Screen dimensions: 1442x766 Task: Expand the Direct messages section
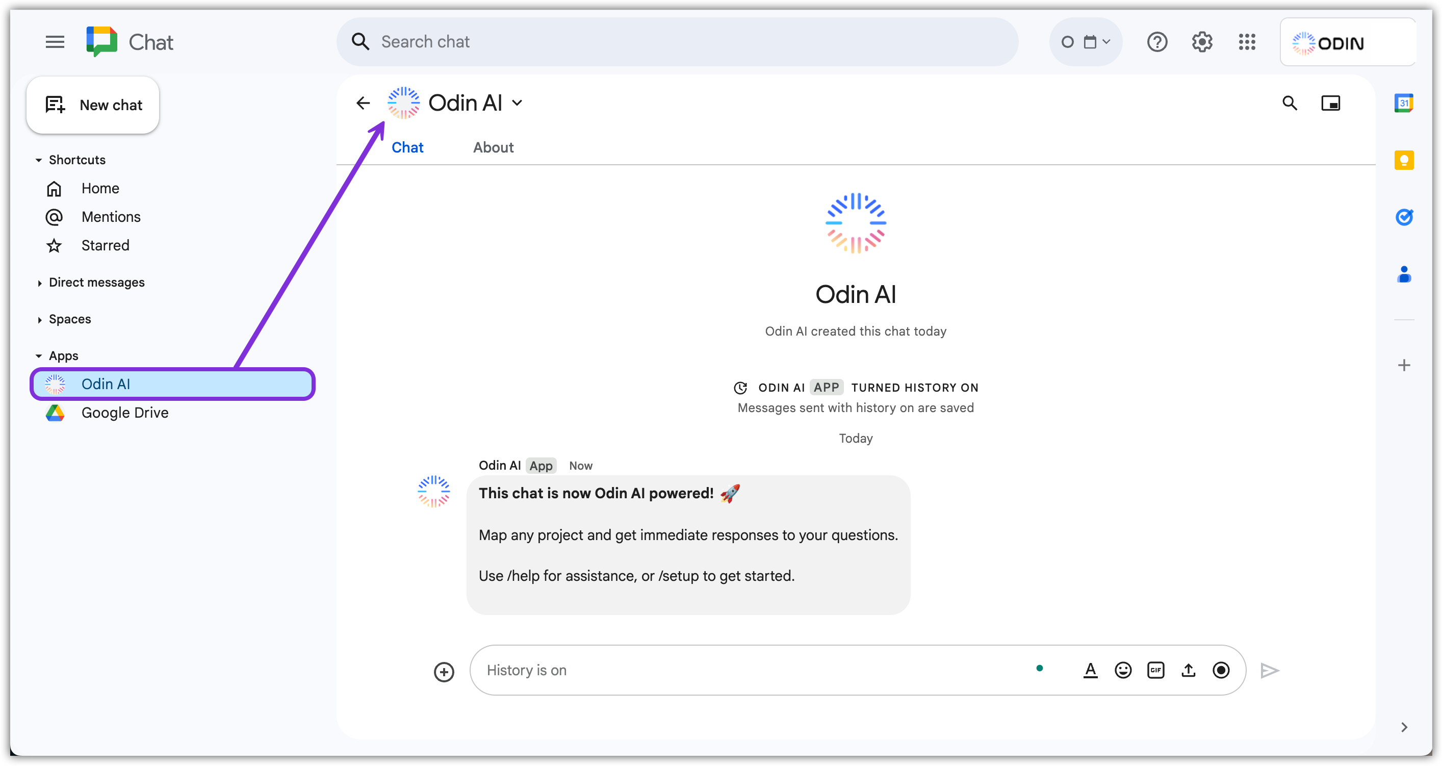pyautogui.click(x=40, y=283)
